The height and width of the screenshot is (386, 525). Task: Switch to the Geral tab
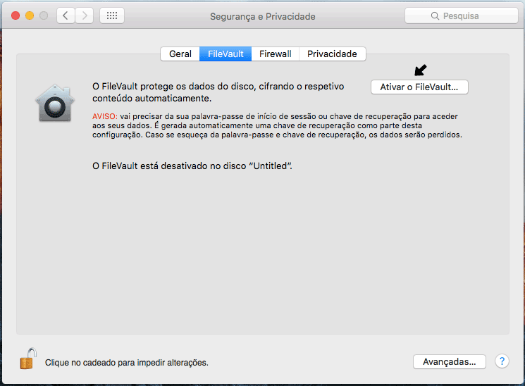tap(180, 54)
